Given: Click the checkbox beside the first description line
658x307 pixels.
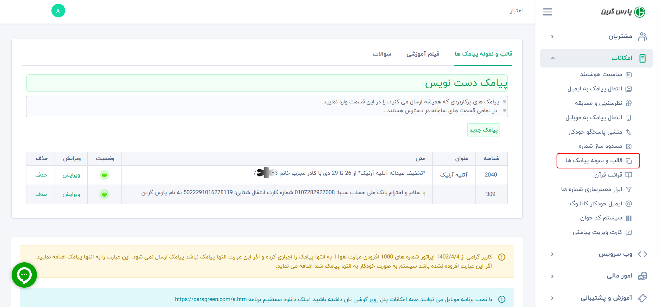Looking at the screenshot, I should pyautogui.click(x=504, y=102).
